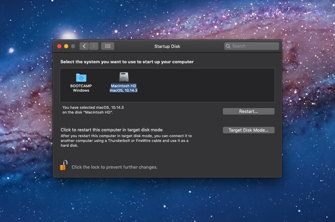Click "You have selected macOS, 10.14.3" text

pyautogui.click(x=93, y=107)
